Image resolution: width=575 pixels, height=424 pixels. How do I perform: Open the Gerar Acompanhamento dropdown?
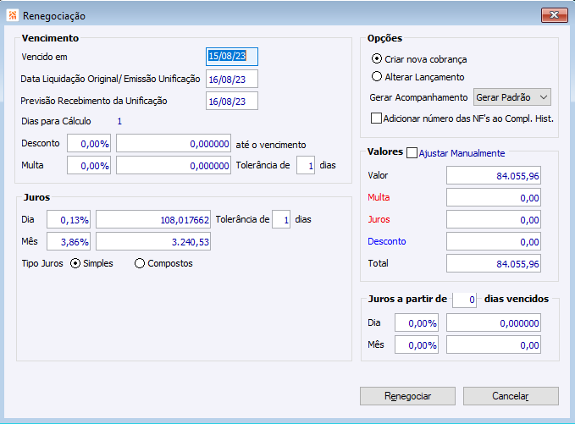(x=513, y=97)
